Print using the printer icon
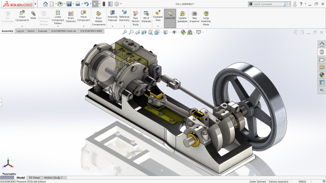Viewport: 326px width, 183px height. point(78,4)
